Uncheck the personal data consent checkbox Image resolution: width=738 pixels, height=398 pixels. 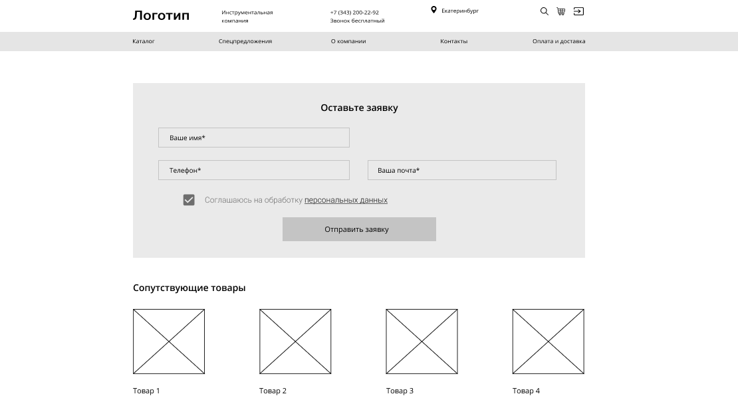189,200
